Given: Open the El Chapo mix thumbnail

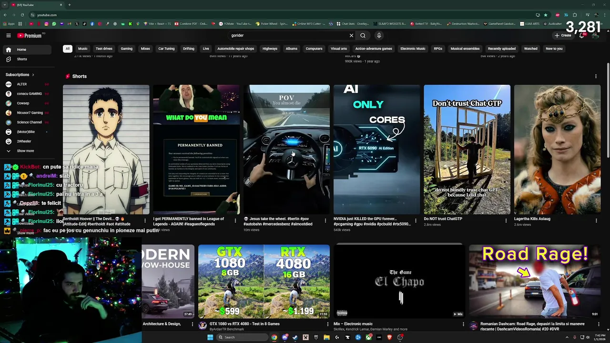Looking at the screenshot, I should coord(399,281).
